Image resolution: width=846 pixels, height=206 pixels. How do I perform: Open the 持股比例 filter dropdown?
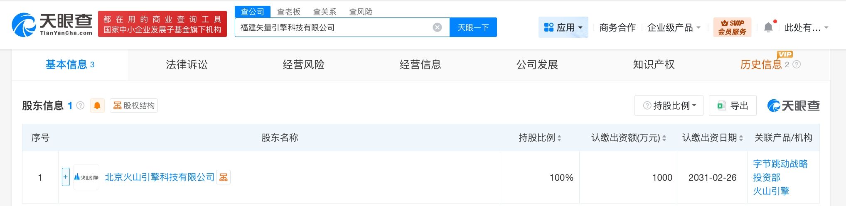[x=669, y=105]
